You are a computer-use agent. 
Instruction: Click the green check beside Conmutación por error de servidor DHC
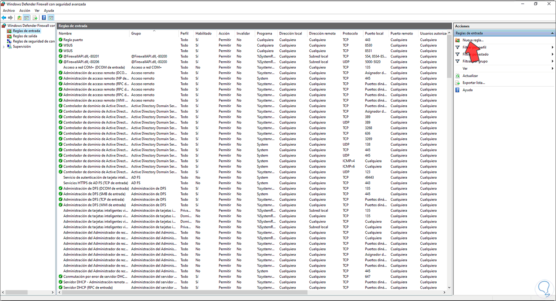[60, 277]
